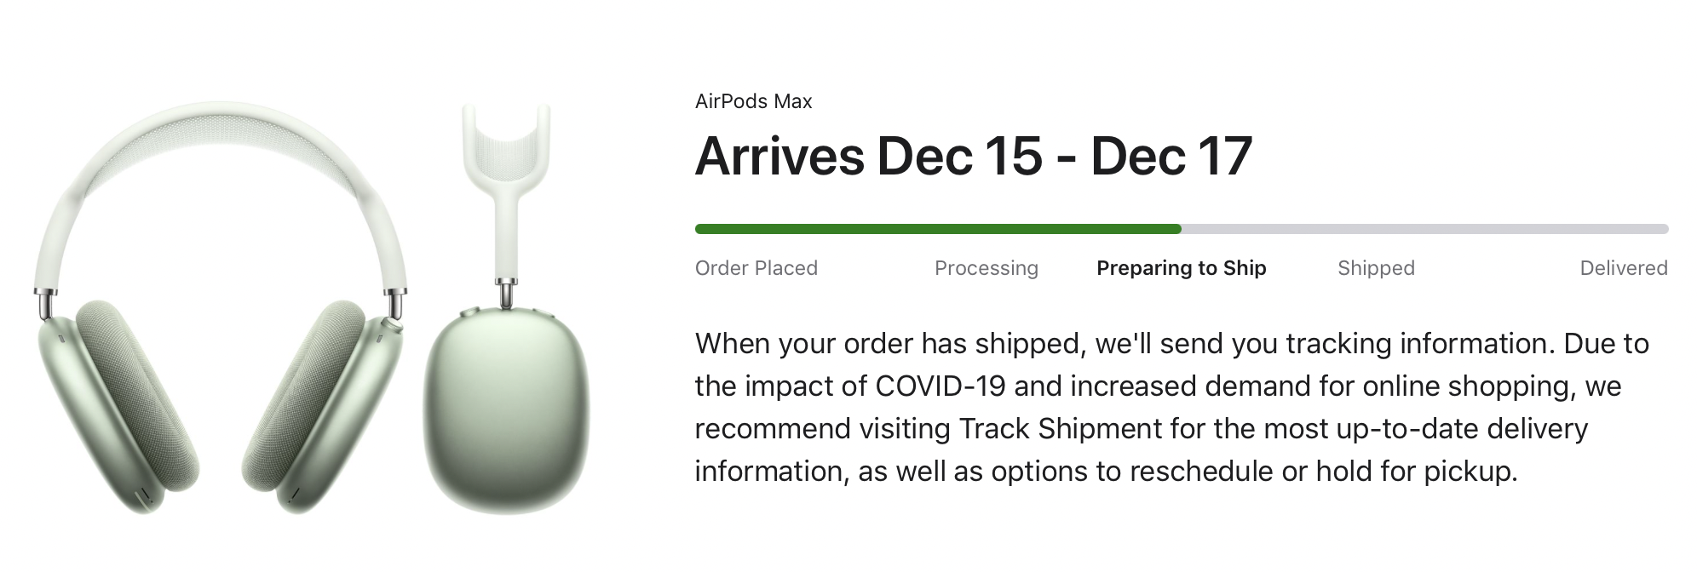Screen dimensions: 1697x572
Task: Click 'Track Shipment' in the paragraph
Action: point(1061,428)
